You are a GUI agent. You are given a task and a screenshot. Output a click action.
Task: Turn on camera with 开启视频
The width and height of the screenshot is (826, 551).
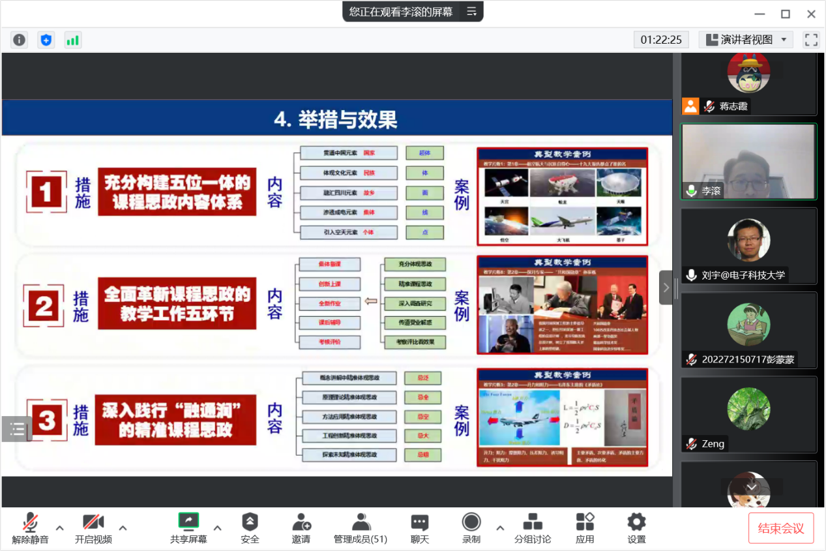click(x=93, y=528)
